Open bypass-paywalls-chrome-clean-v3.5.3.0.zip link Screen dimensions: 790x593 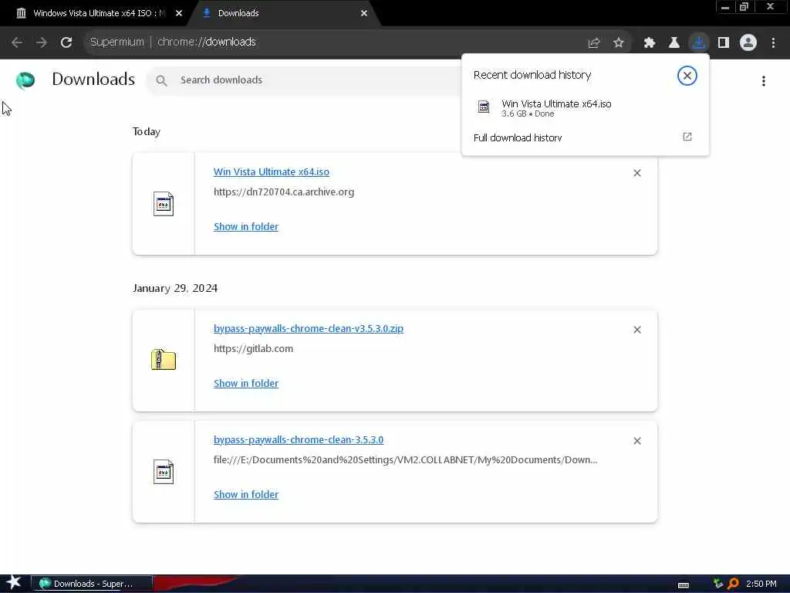click(x=309, y=328)
